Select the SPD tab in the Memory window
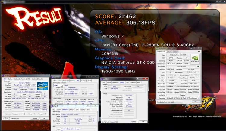The height and width of the screenshot is (131, 226). [127, 82]
